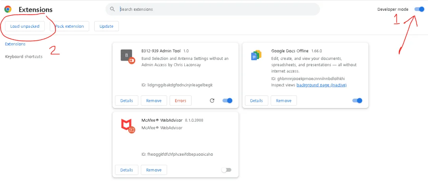Screen dimensions: 428x185
Task: Click the ID fheoggkfdfchfphceeifdbepaooicaho text
Action: point(177,154)
